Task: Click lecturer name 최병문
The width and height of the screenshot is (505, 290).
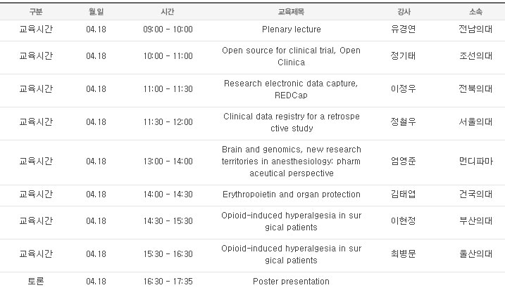Action: point(404,253)
